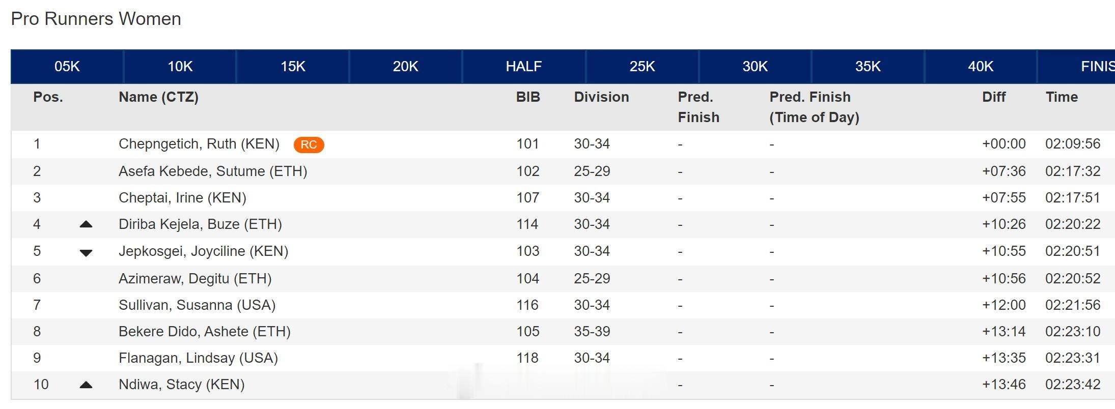
Task: Open the 10K split tab
Action: coord(180,66)
